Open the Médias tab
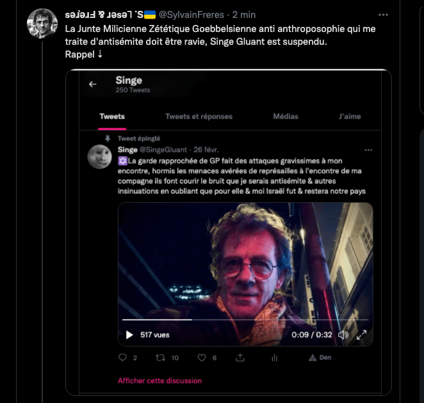This screenshot has width=424, height=403. [x=285, y=116]
